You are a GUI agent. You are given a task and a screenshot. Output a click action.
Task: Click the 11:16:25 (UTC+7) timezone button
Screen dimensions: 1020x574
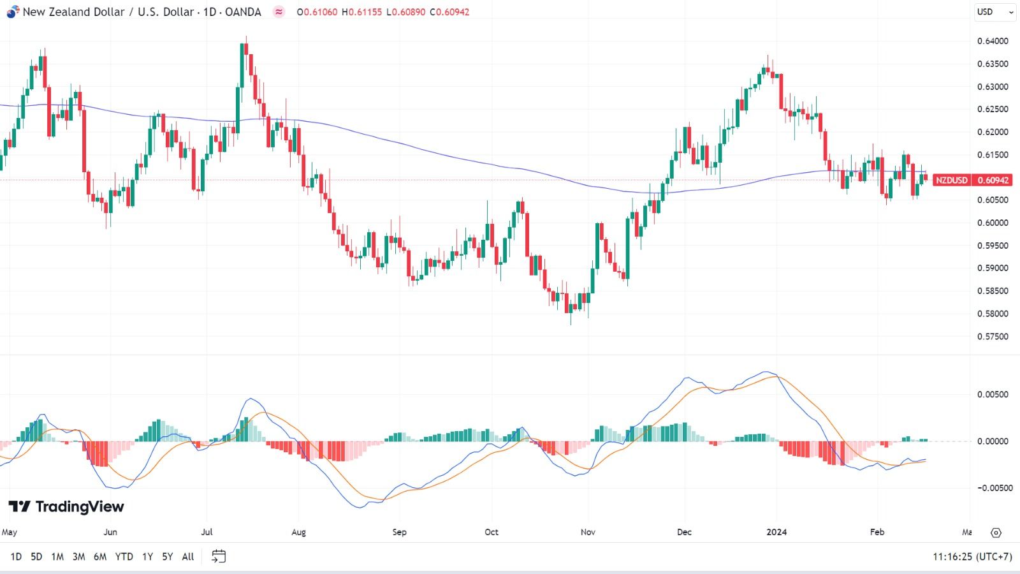(x=972, y=557)
